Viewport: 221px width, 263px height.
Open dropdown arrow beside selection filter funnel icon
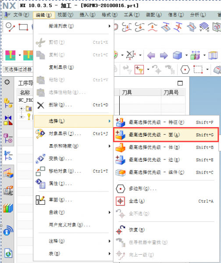tap(148, 69)
